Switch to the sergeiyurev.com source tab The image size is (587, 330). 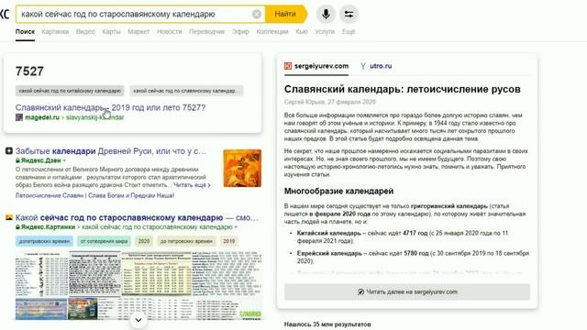point(316,66)
